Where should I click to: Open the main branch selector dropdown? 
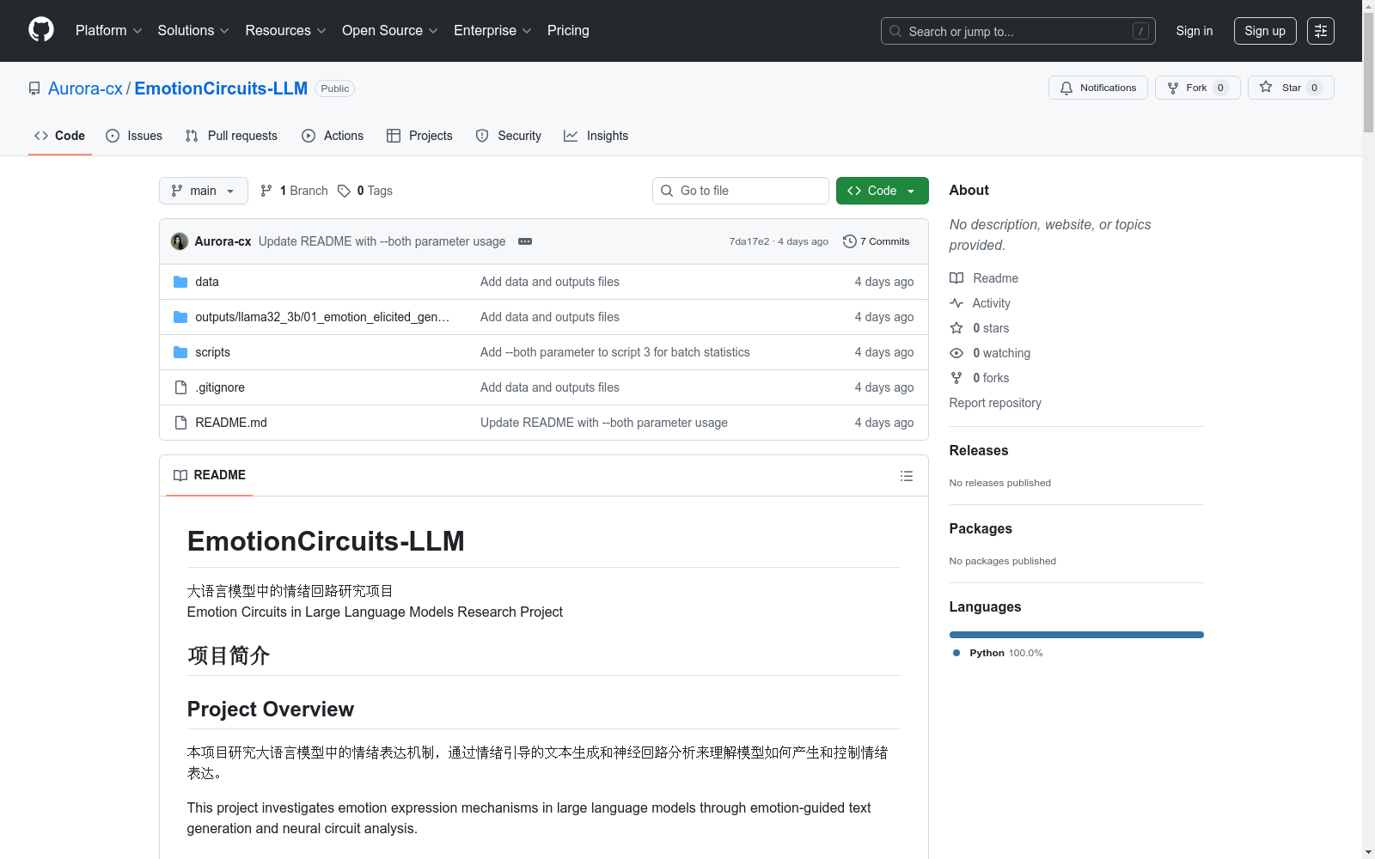click(x=204, y=191)
